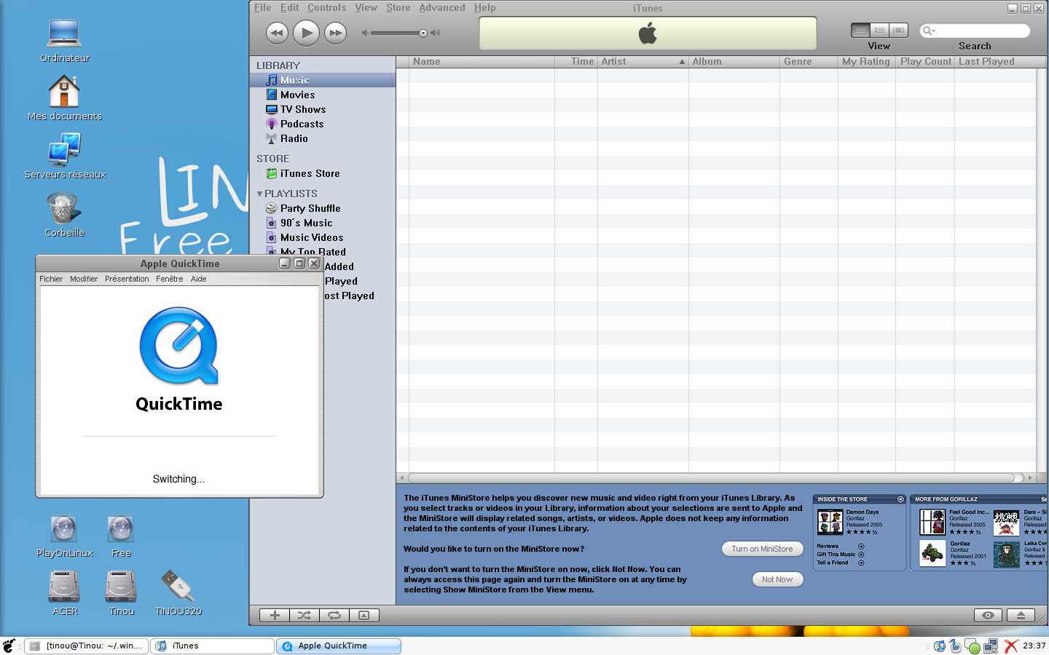Switch to list view in iTunes
This screenshot has height=655, width=1049.
860,30
